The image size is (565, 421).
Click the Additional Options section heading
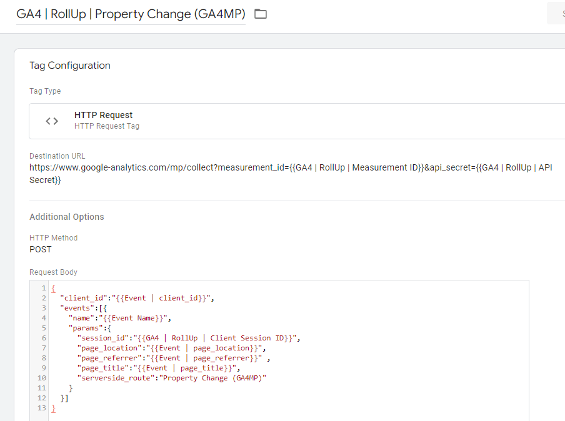click(x=67, y=217)
